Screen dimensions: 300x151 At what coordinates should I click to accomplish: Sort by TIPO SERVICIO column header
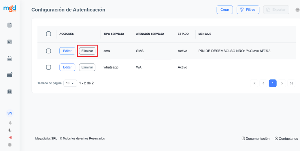point(114,34)
